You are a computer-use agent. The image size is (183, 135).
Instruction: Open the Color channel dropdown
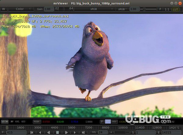click(21, 9)
